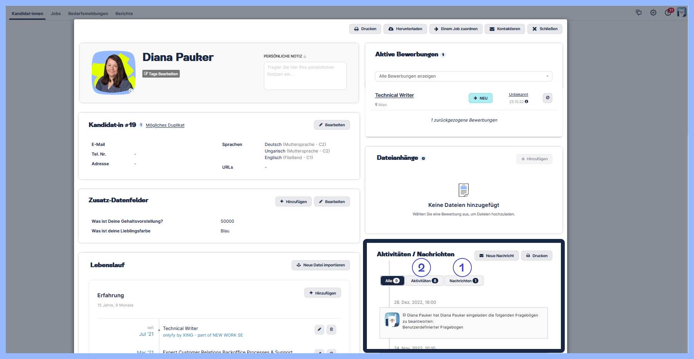
Task: Show only Aktivitäten in the feed
Action: 424,281
